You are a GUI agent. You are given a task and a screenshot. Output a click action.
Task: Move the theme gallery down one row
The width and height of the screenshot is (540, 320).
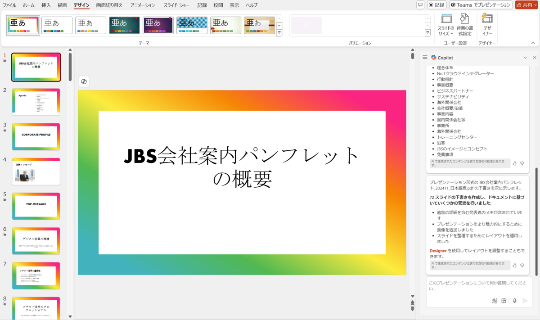point(279,25)
